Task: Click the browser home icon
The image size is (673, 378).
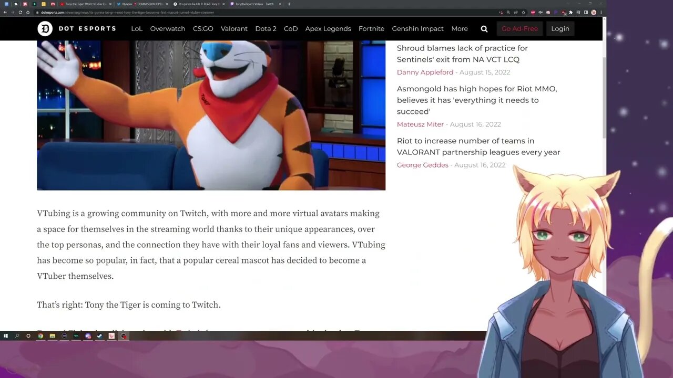Action: point(28,12)
